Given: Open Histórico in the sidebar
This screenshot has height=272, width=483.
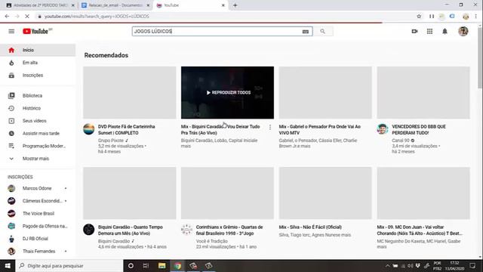Looking at the screenshot, I should pyautogui.click(x=38, y=108).
